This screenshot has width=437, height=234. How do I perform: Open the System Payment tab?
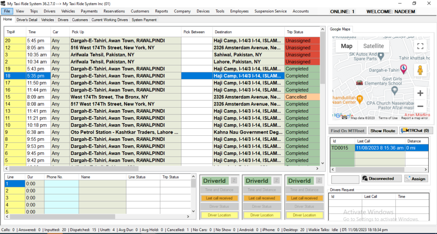(144, 20)
